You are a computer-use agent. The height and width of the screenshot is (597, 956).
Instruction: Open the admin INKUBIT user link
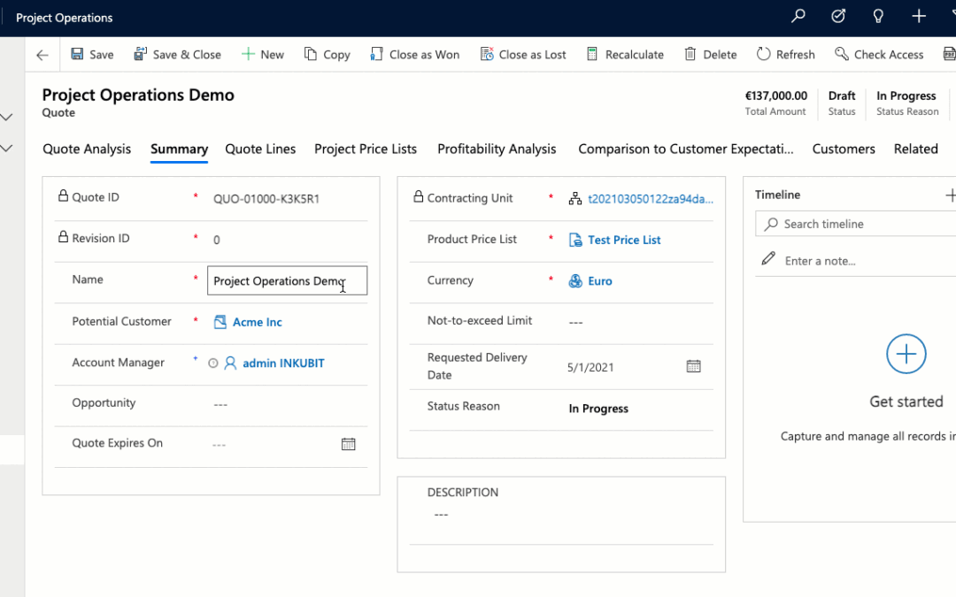pos(283,364)
